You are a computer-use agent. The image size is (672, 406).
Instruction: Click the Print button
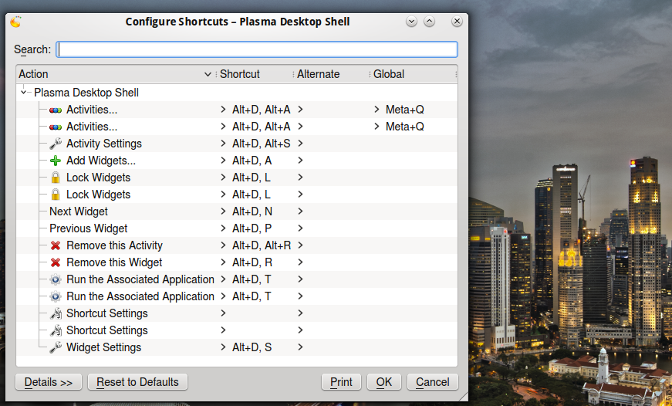point(341,382)
